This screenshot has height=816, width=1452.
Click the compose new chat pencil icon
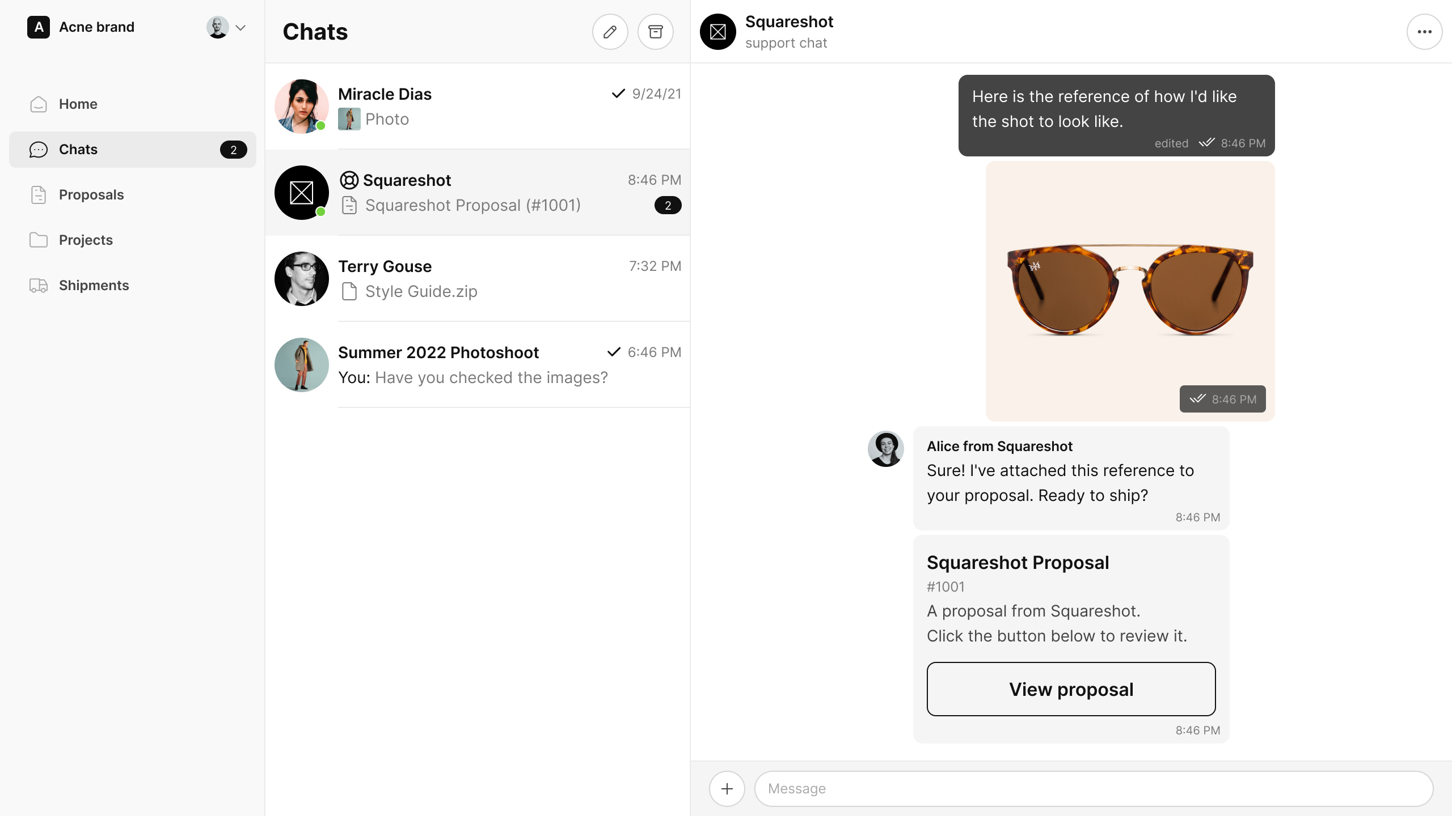click(x=610, y=32)
